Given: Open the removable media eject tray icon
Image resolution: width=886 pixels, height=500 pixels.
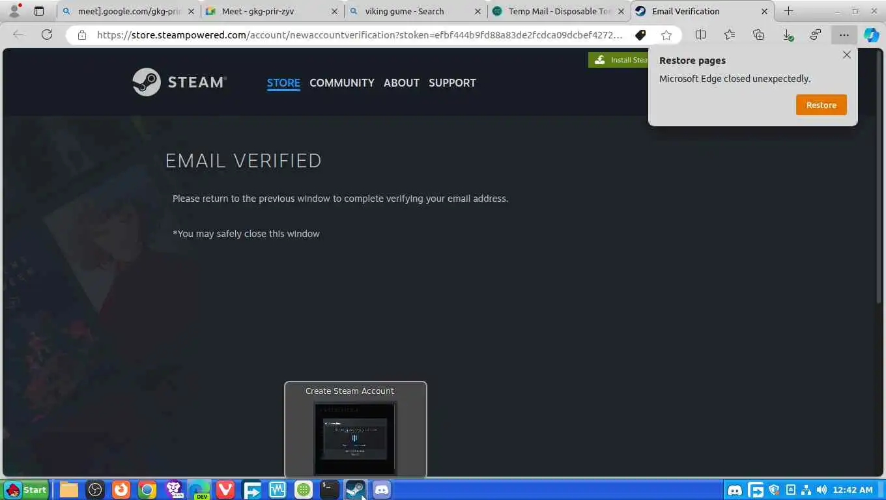Looking at the screenshot, I should click(790, 490).
